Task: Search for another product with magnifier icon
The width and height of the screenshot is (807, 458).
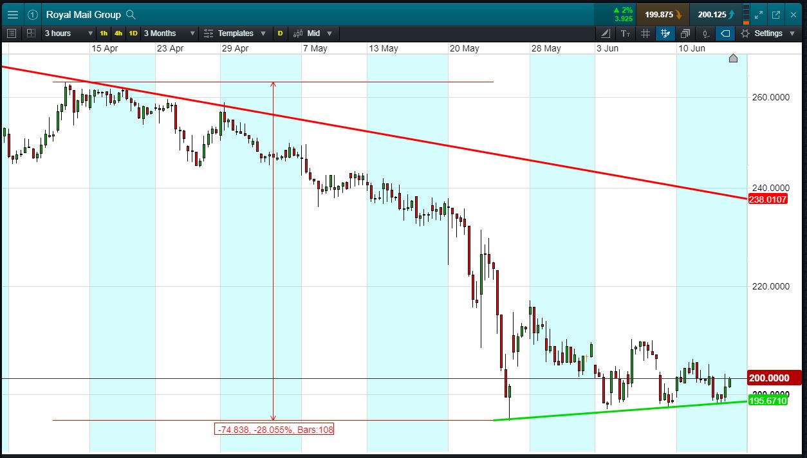Action: pos(131,14)
